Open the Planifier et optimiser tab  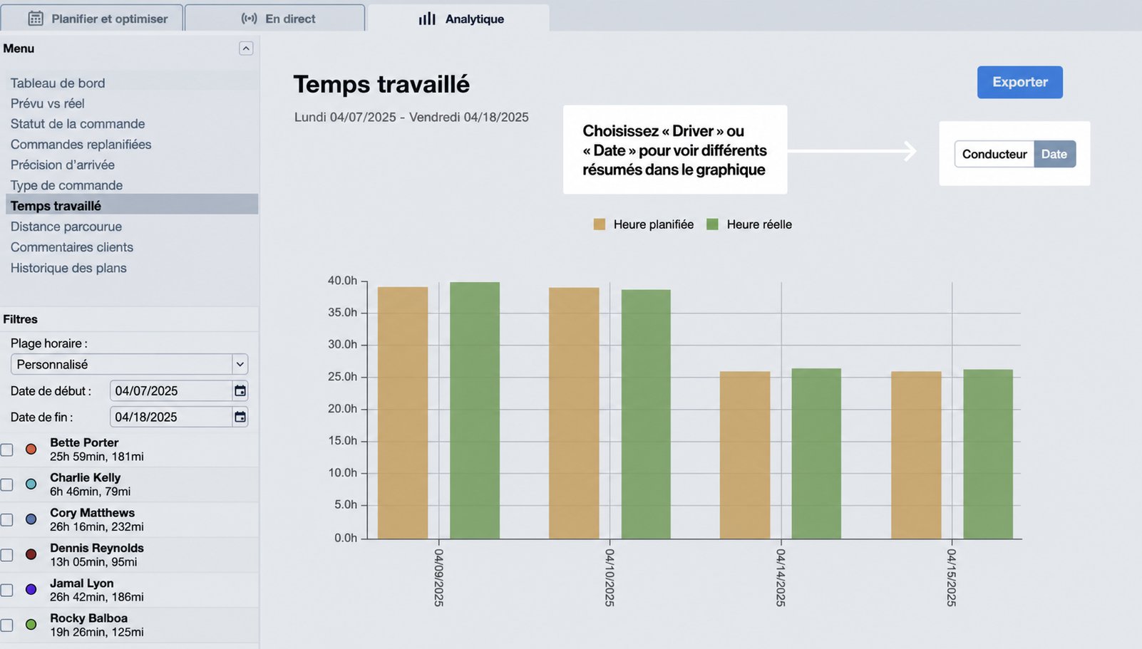pos(91,19)
